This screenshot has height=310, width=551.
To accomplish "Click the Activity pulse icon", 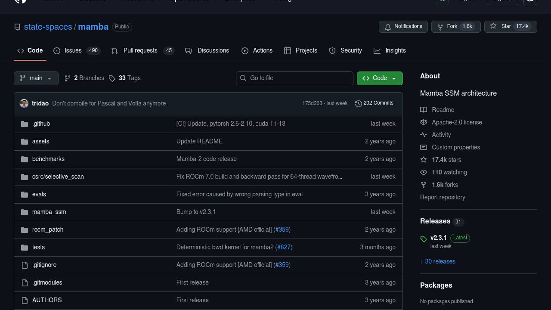I will tap(424, 135).
